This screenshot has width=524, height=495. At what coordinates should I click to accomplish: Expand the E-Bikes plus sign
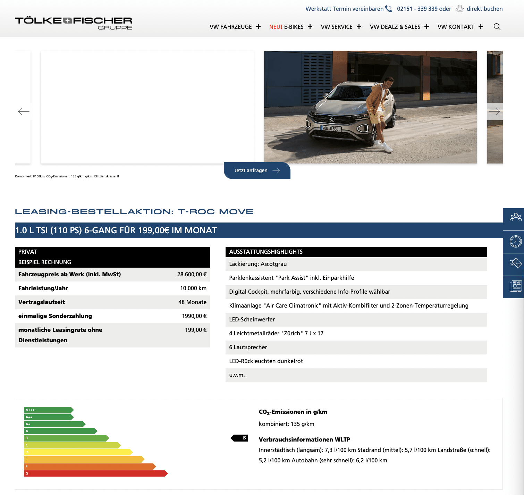310,27
